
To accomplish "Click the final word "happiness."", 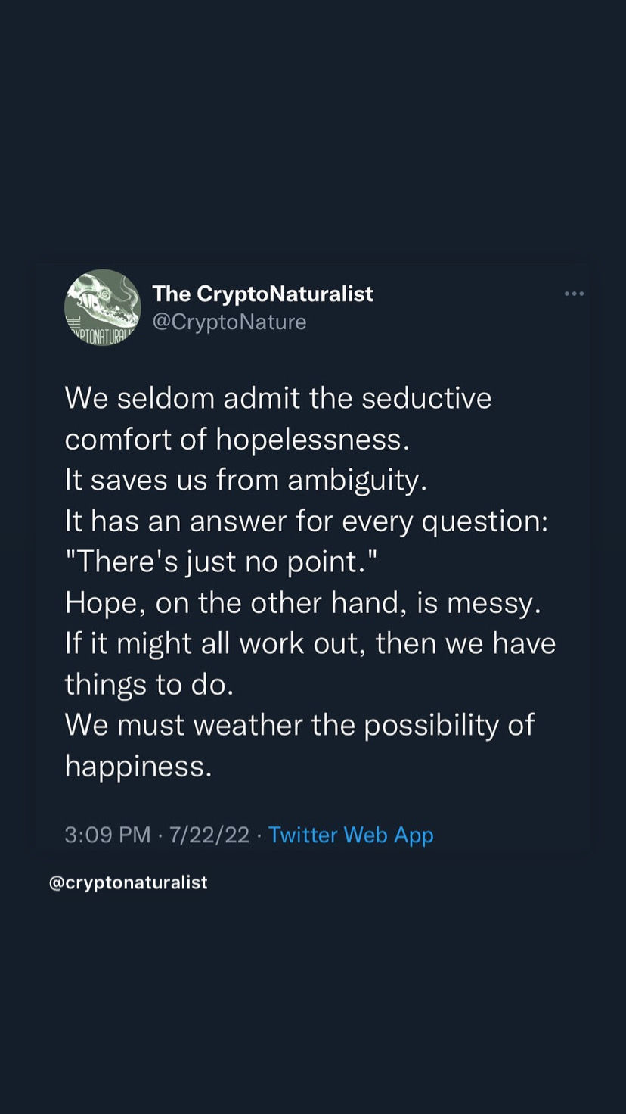I will click(138, 767).
